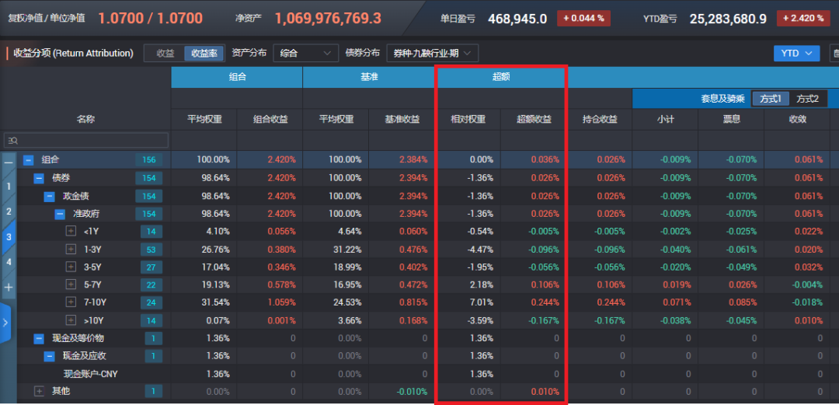Collapse the 债券 tree node

[x=39, y=178]
